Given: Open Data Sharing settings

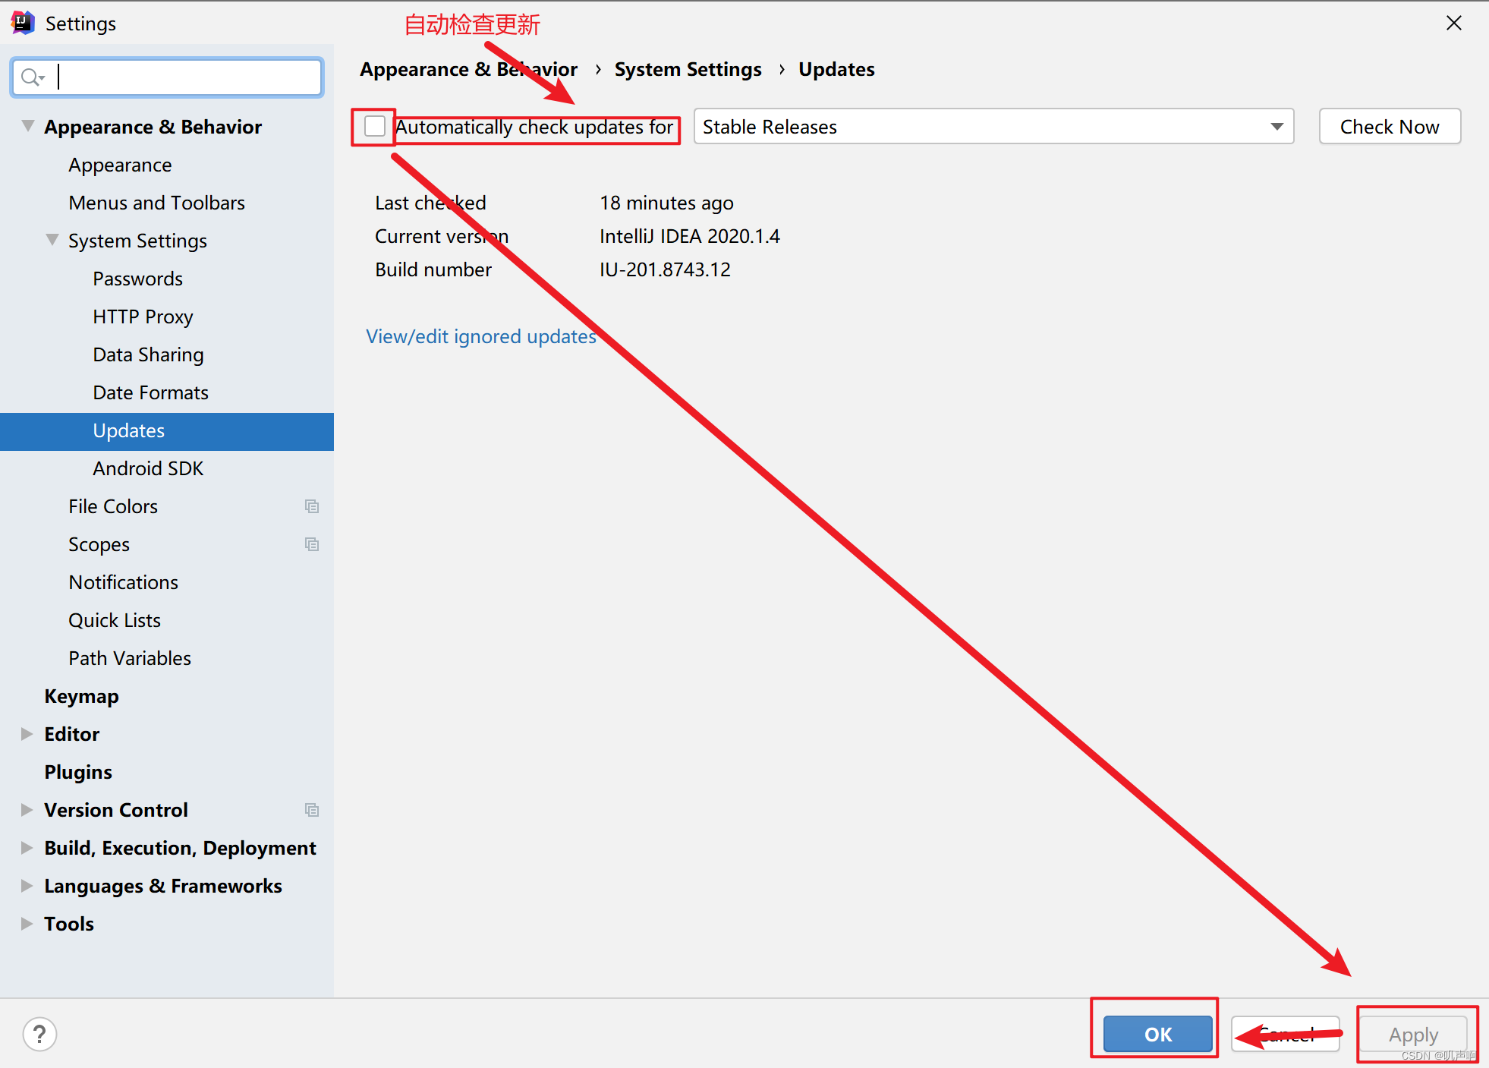Looking at the screenshot, I should click(x=148, y=354).
